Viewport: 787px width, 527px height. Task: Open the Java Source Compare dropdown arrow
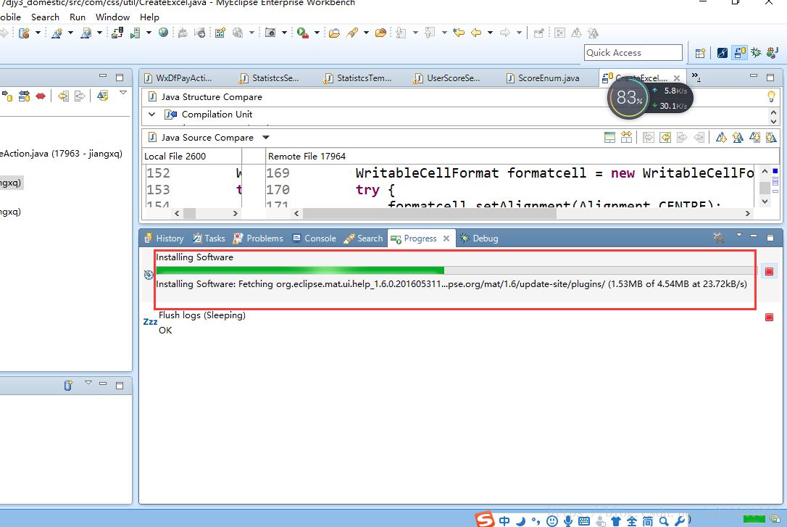266,137
